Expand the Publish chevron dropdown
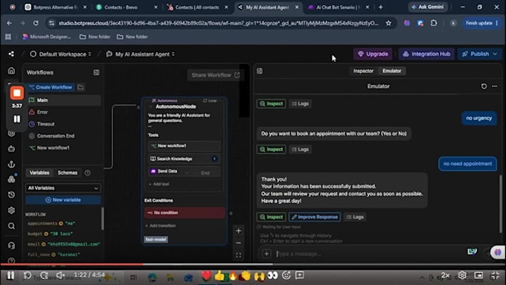This screenshot has width=506, height=285. 495,54
